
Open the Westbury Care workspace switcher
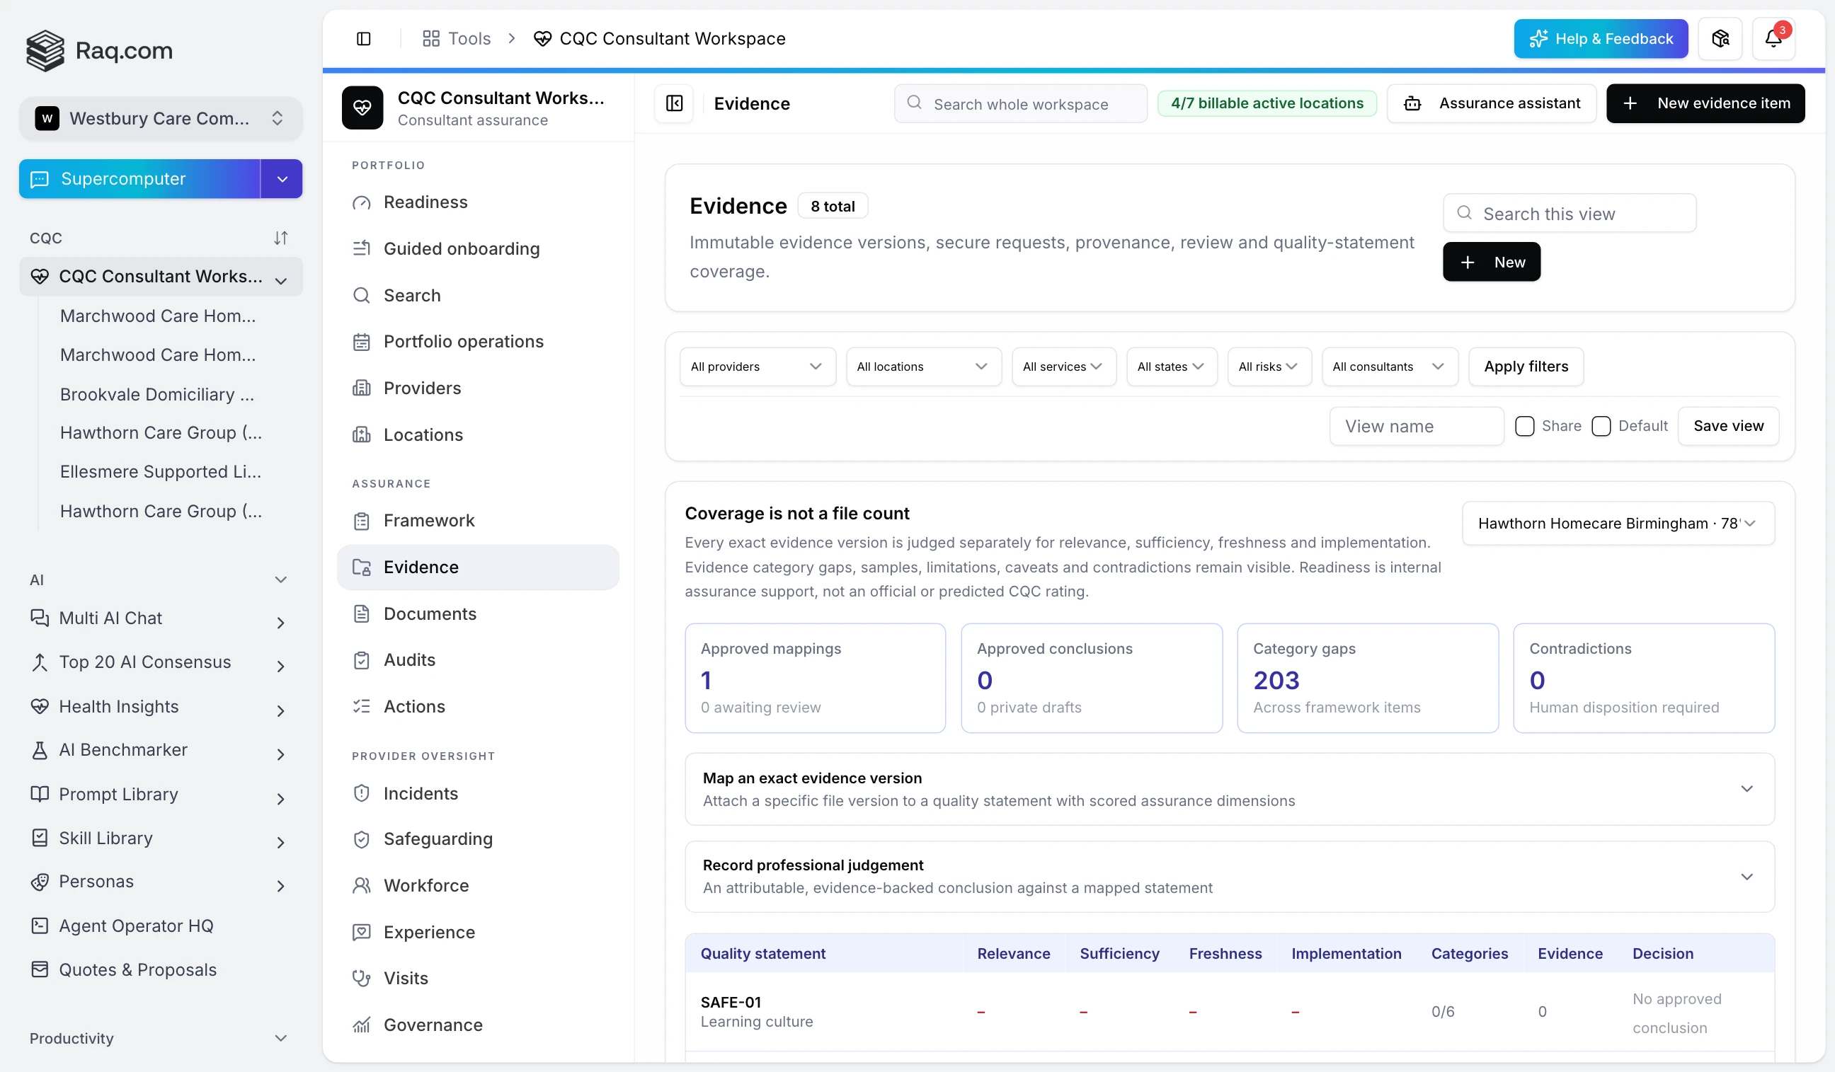pos(160,118)
